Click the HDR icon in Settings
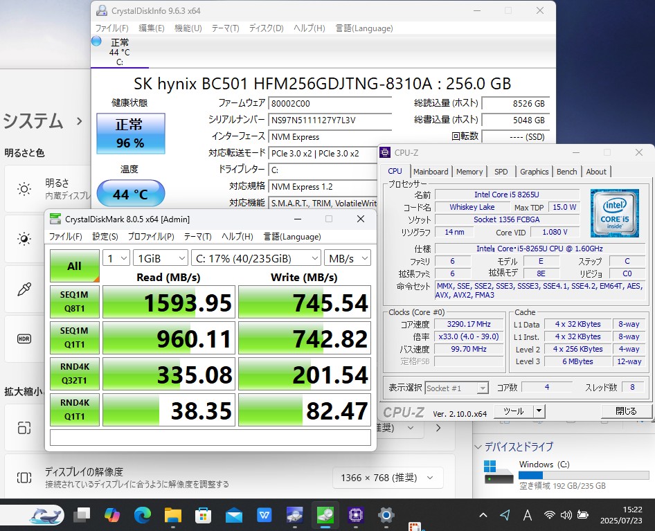Screen dimensions: 655x531 point(24,339)
